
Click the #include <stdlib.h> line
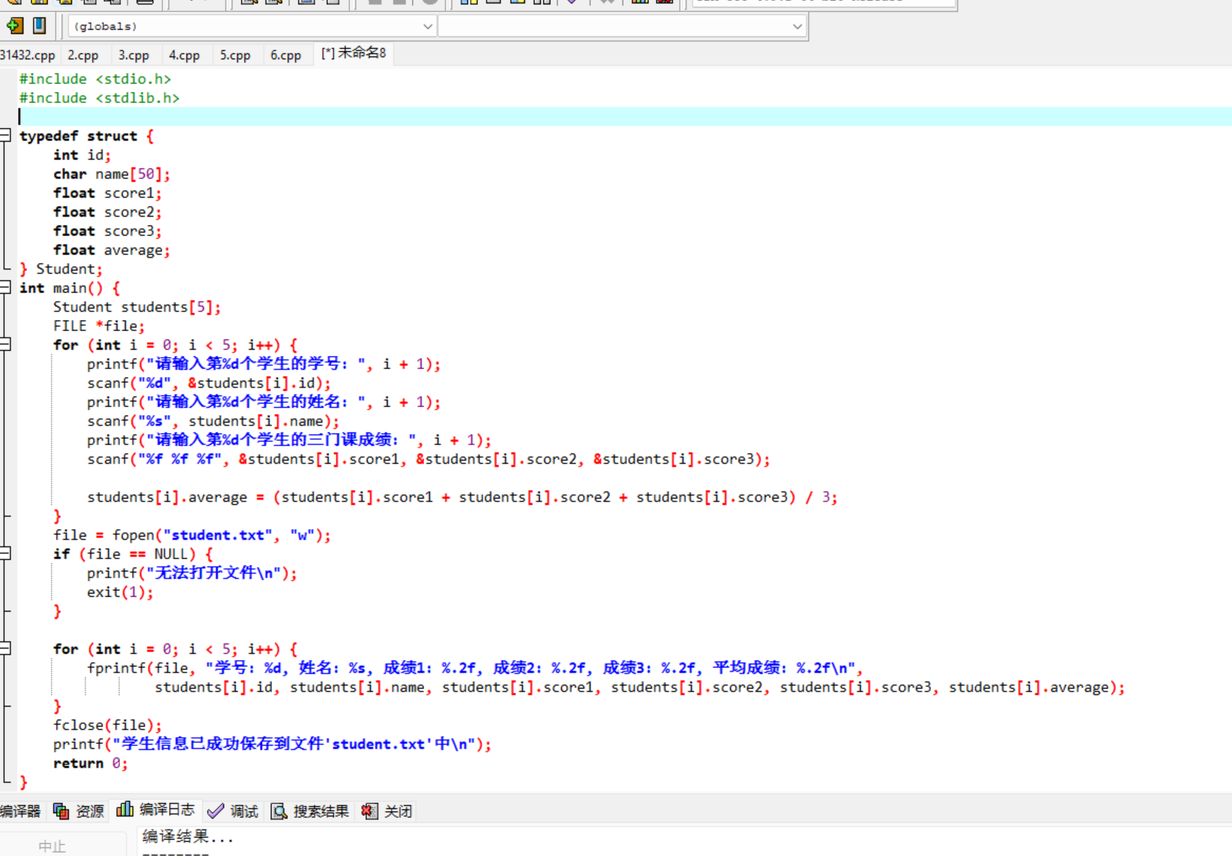pos(99,98)
